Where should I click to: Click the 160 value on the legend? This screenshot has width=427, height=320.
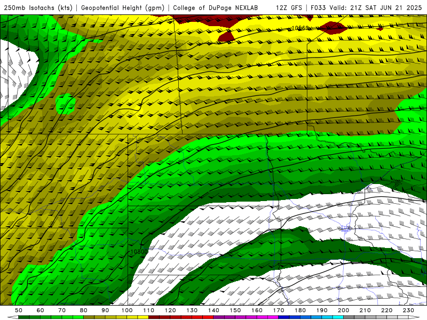pyautogui.click(x=257, y=310)
